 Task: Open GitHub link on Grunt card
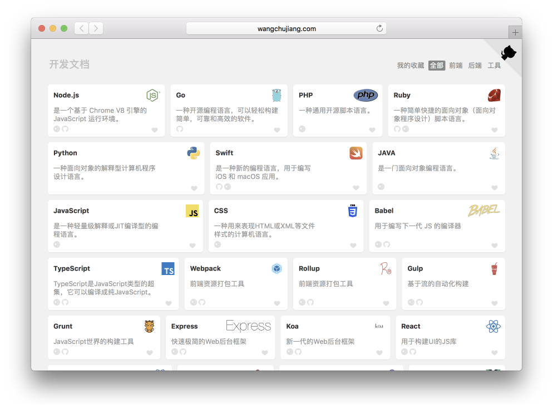pos(65,352)
